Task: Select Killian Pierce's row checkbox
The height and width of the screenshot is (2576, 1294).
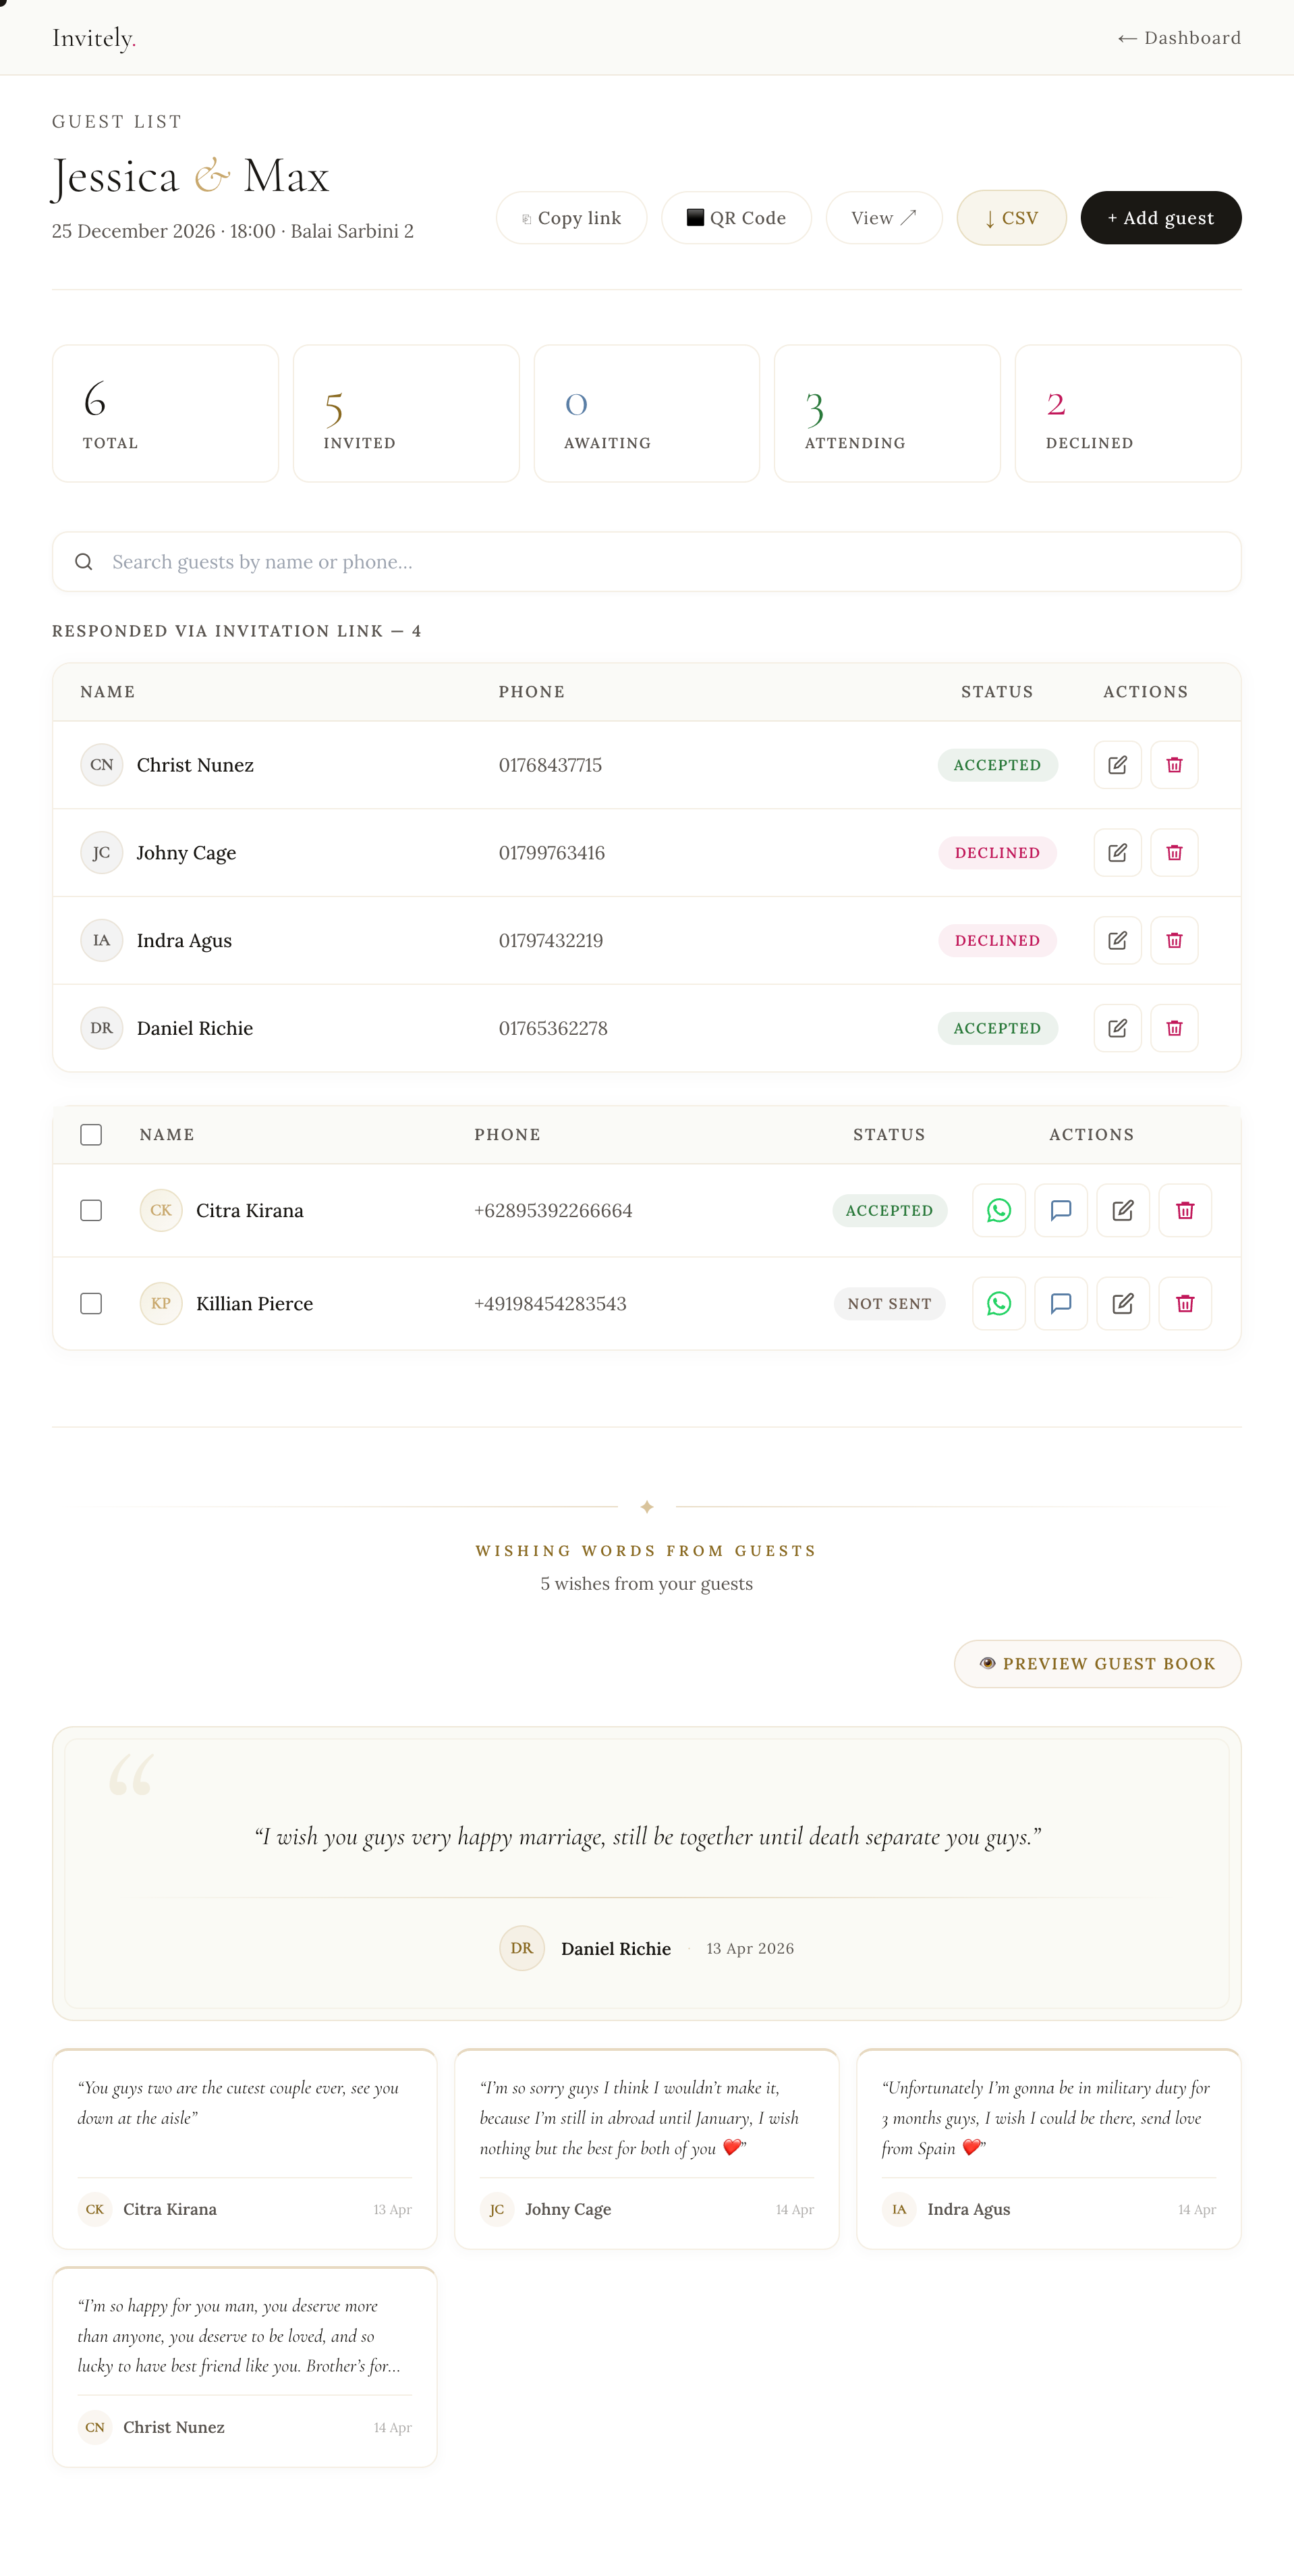Action: coord(91,1303)
